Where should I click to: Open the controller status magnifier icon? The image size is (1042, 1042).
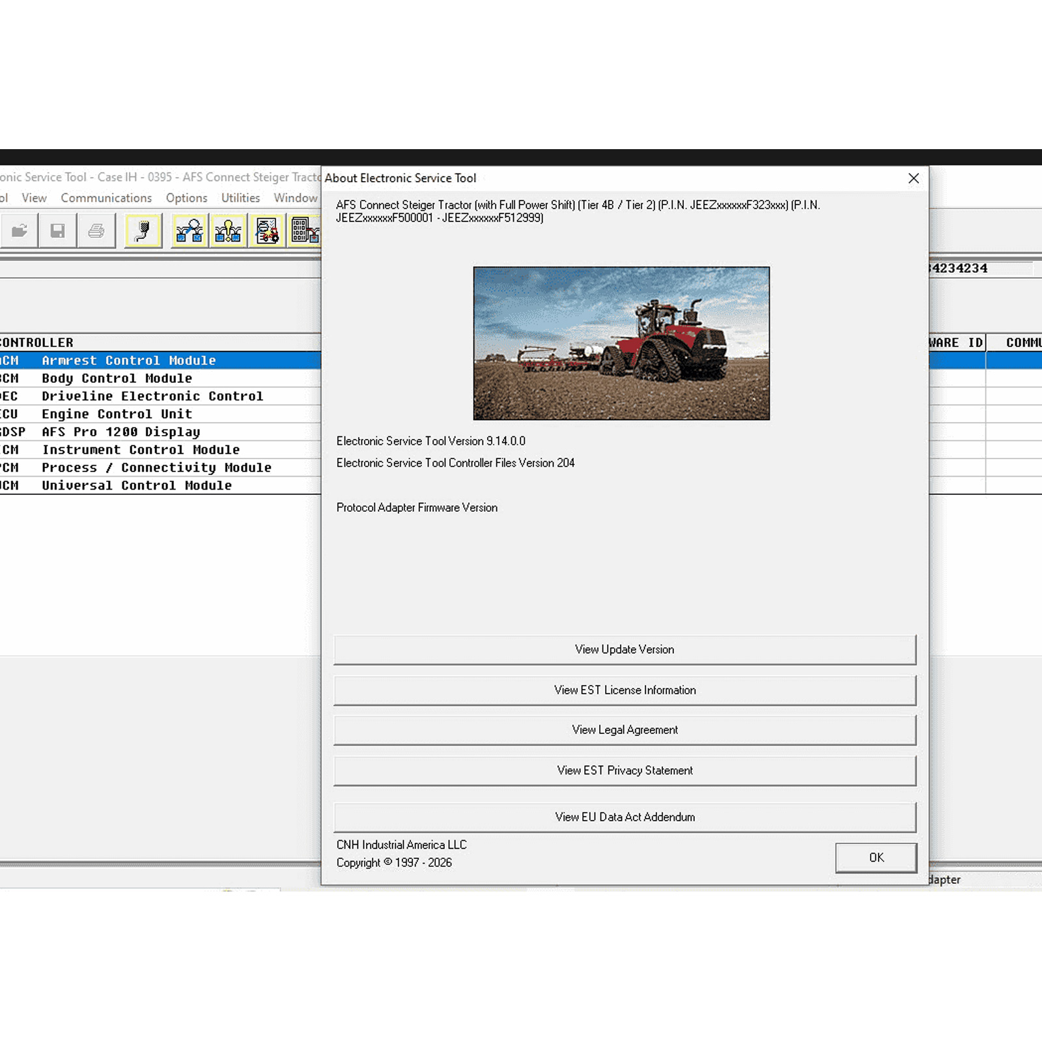(190, 231)
